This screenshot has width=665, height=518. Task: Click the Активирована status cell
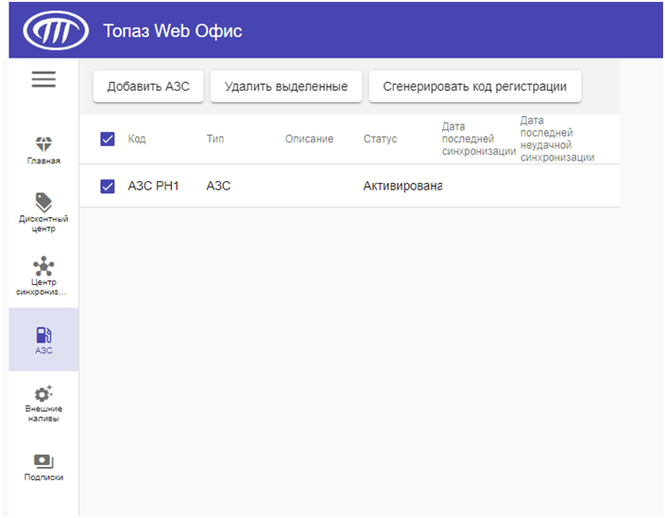[402, 186]
